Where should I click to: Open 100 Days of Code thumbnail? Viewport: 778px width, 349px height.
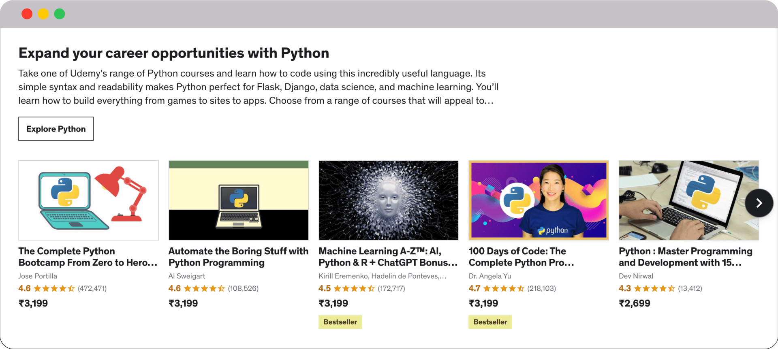pos(539,200)
